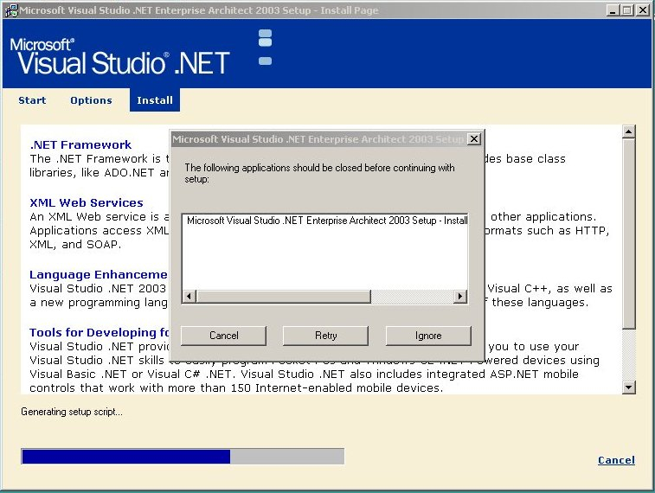The image size is (655, 493).
Task: Click the vertical scrollbar thumb of the content pane
Action: pos(629,234)
